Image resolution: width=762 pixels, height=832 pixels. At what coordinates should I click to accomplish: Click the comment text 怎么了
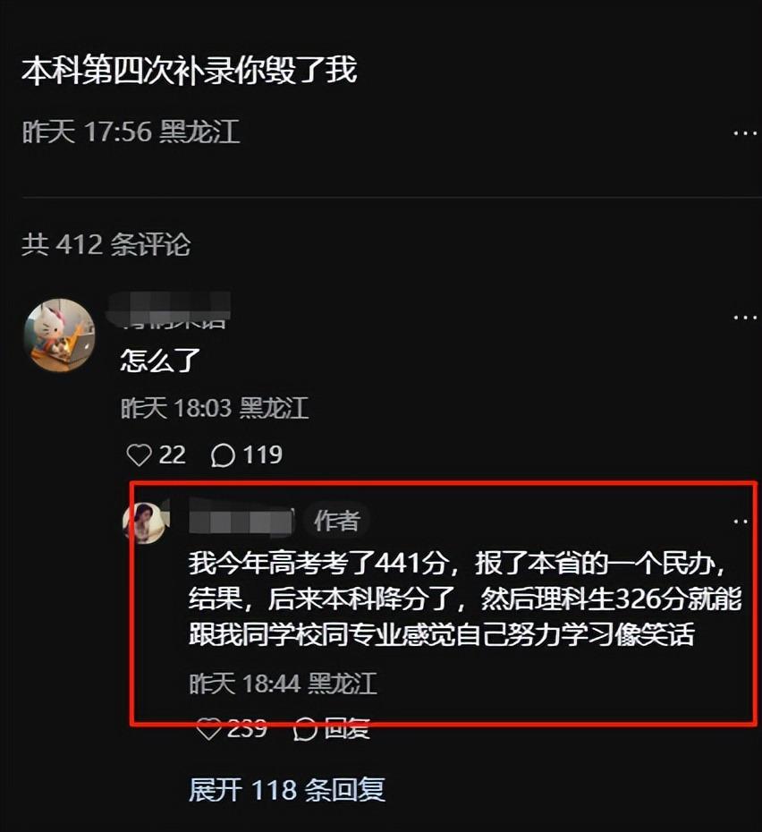point(160,361)
